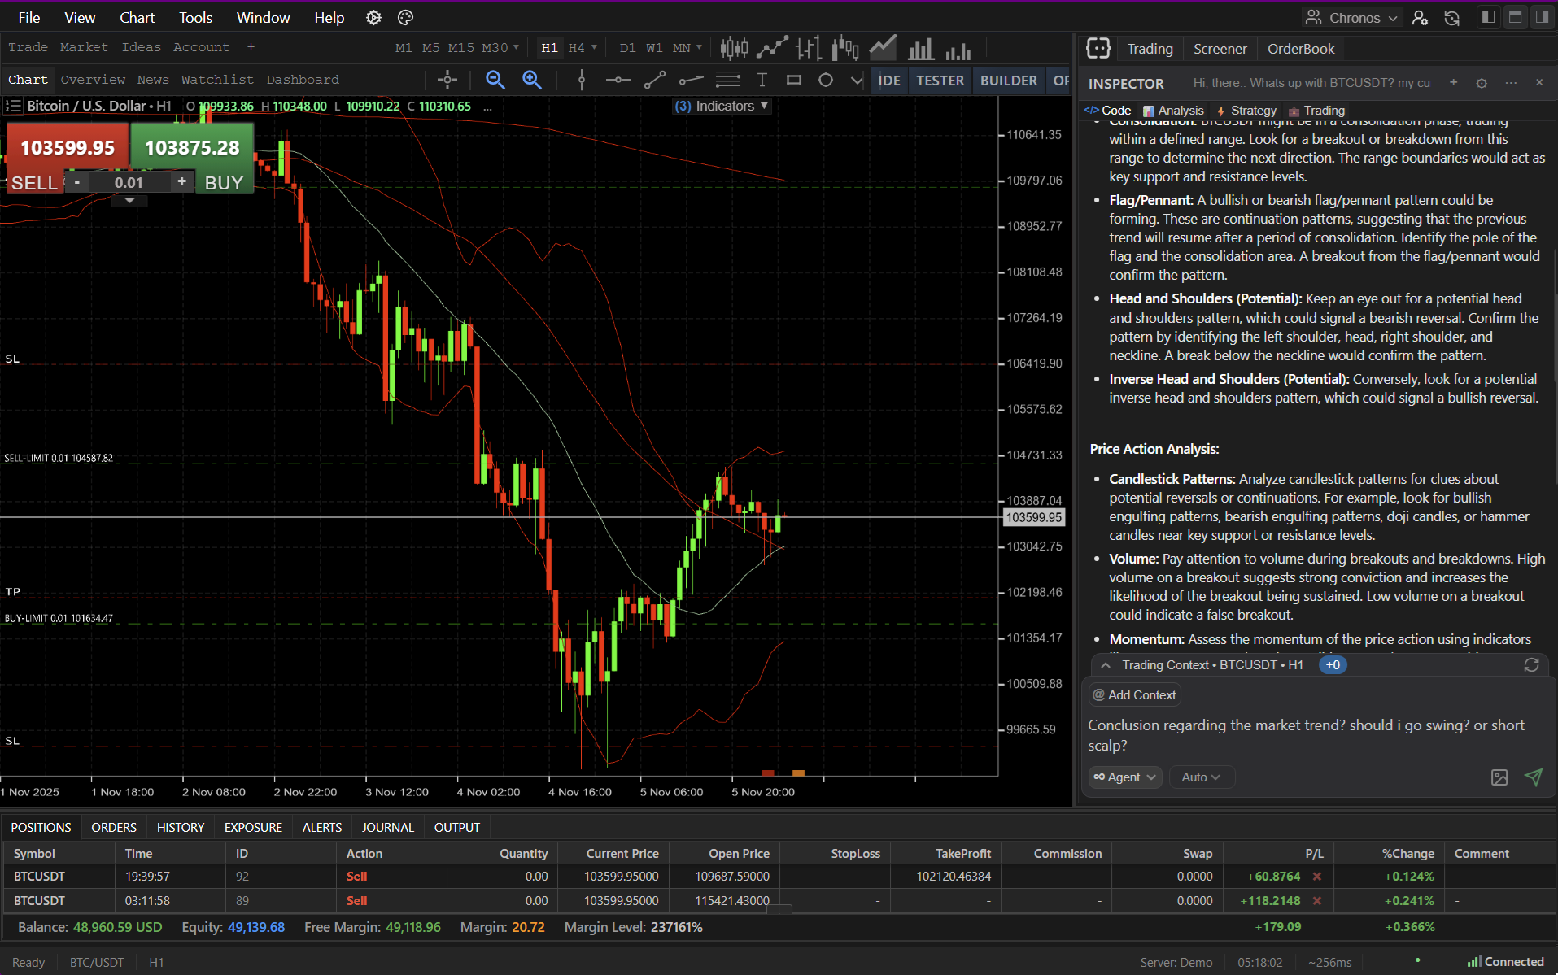The height and width of the screenshot is (975, 1558).
Task: Select the candlestick chart type icon
Action: pos(733,47)
